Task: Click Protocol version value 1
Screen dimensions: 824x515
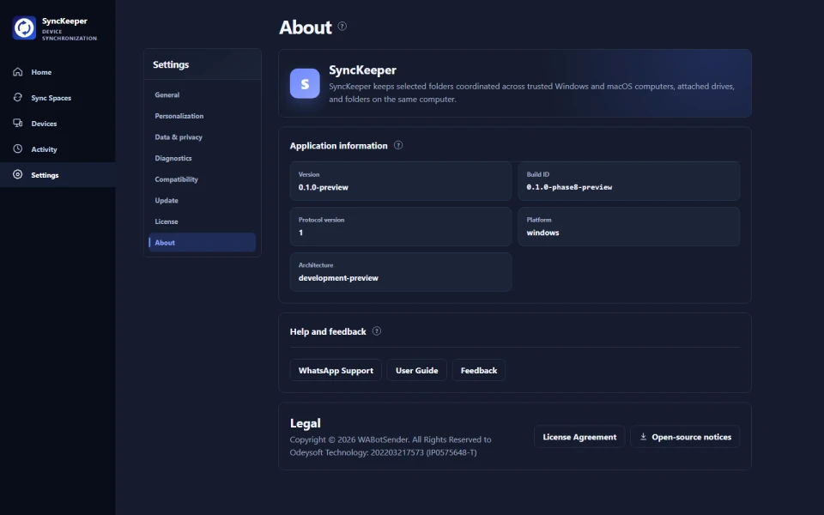Action: 300,233
